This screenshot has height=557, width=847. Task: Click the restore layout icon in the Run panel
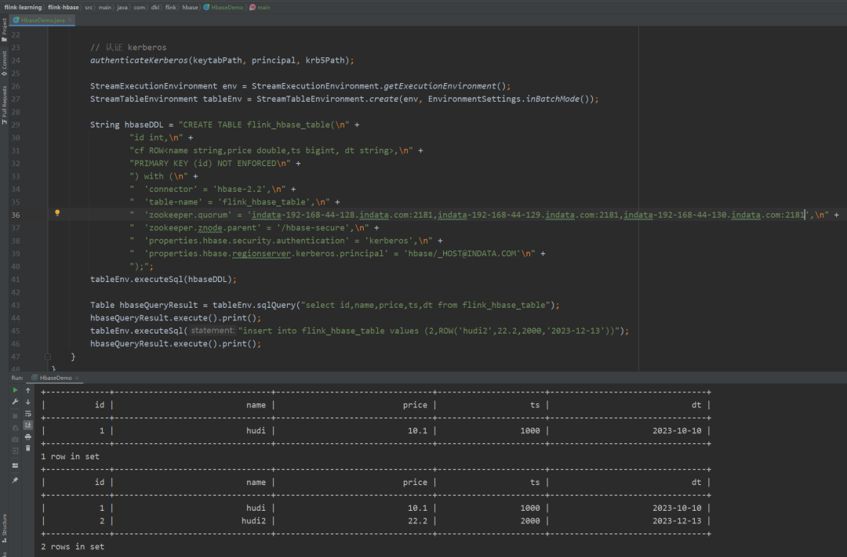14,465
